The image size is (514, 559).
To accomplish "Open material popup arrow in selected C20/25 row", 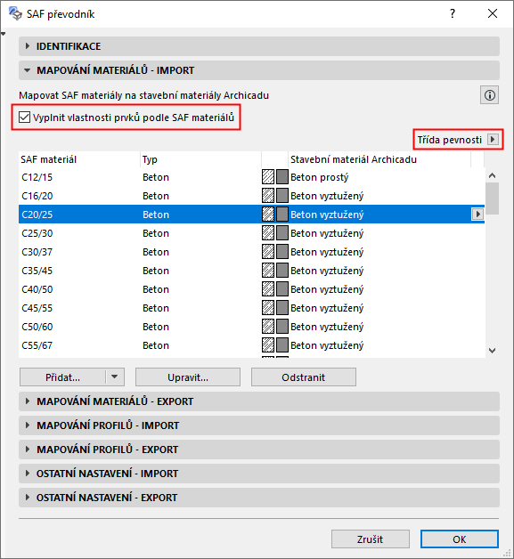I will [477, 215].
